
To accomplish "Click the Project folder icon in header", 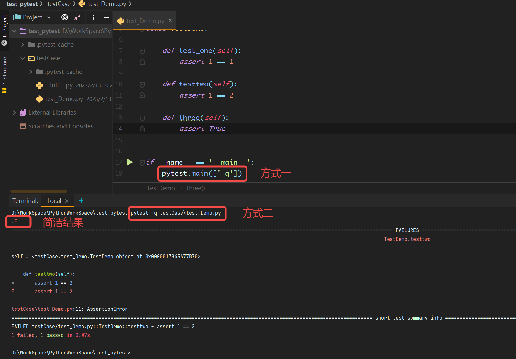I will [x=17, y=17].
